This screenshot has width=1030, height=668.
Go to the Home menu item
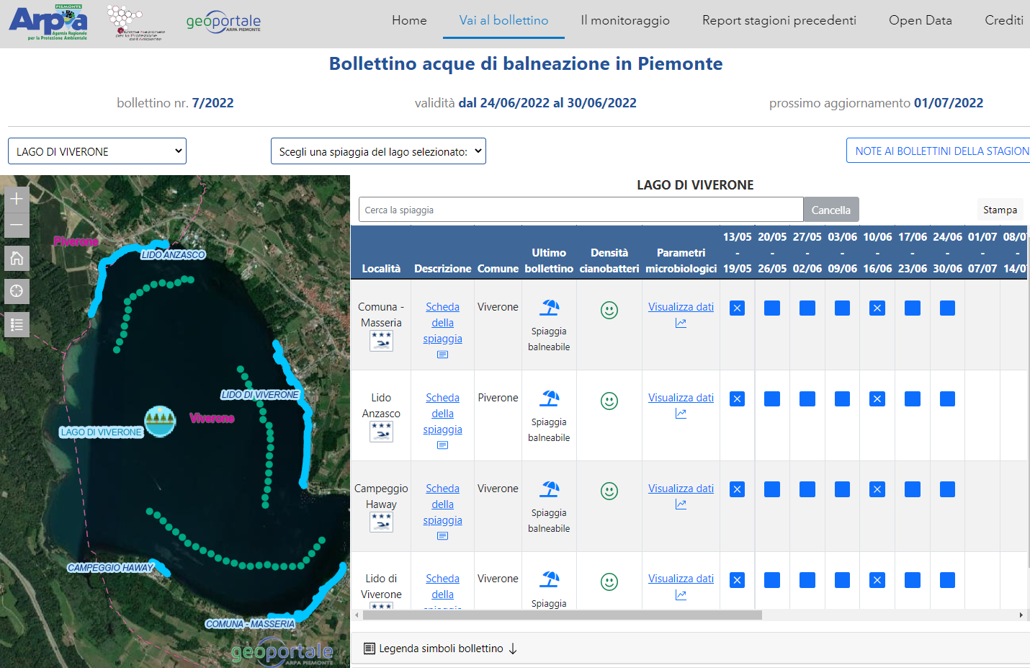pyautogui.click(x=409, y=20)
